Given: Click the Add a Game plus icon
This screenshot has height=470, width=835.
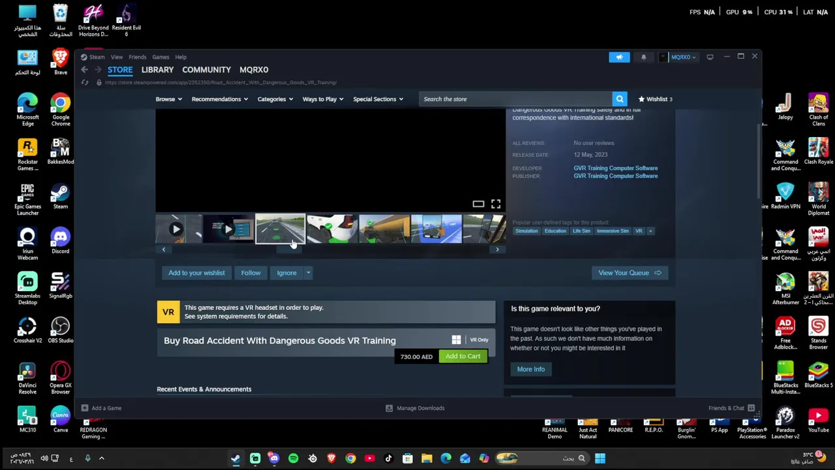Looking at the screenshot, I should [x=84, y=408].
